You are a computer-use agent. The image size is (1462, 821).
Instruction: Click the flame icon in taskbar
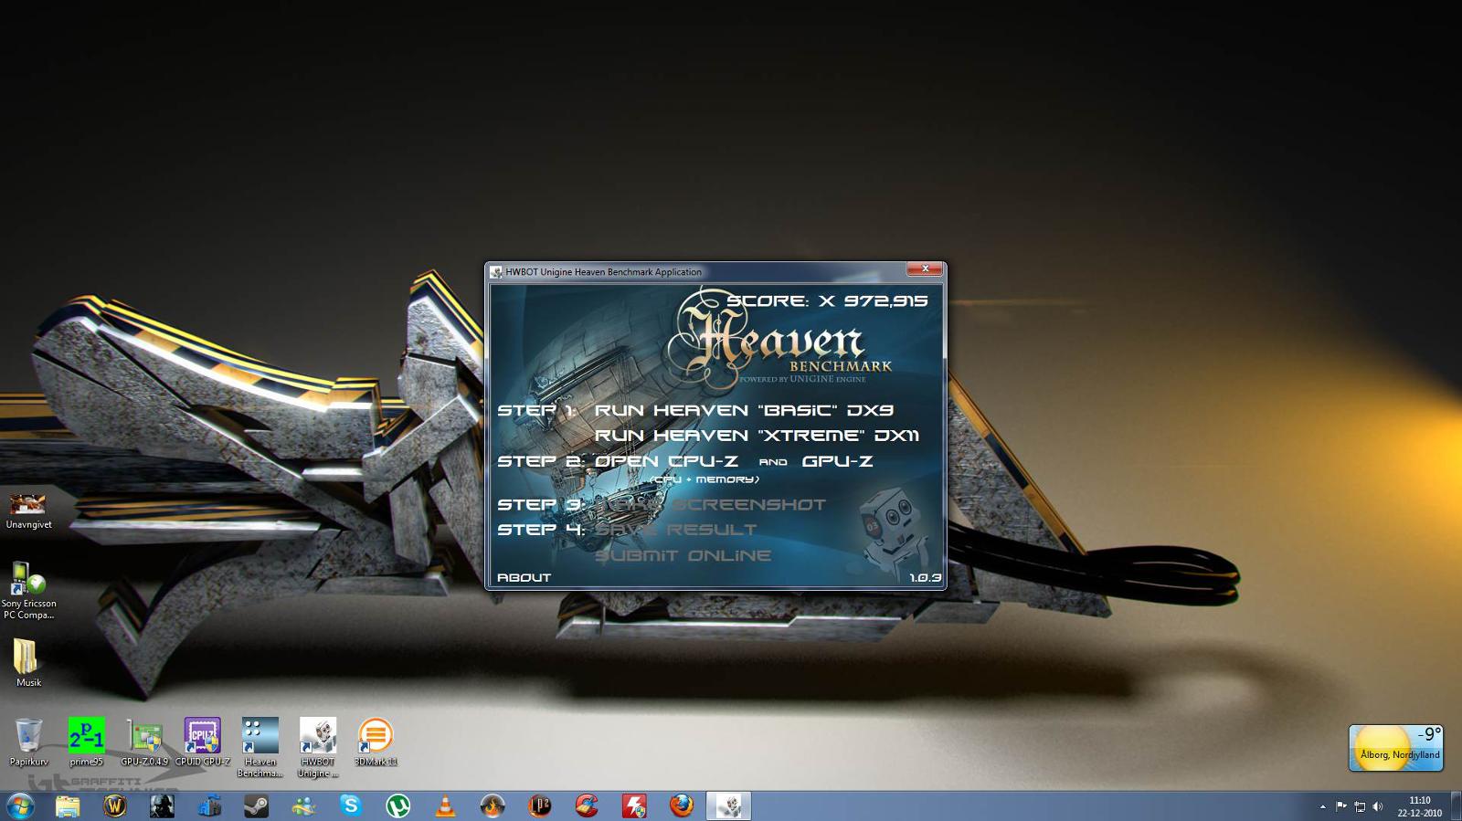click(493, 806)
